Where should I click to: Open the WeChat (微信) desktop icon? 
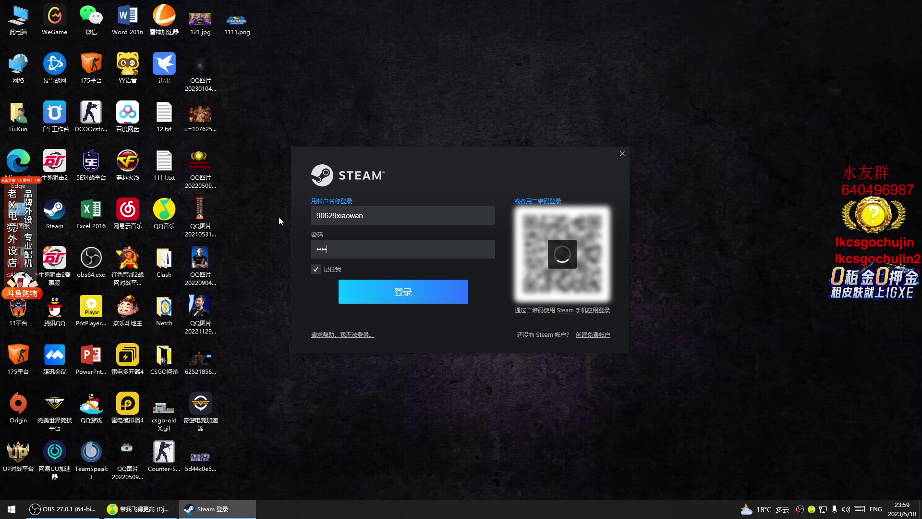(x=91, y=20)
